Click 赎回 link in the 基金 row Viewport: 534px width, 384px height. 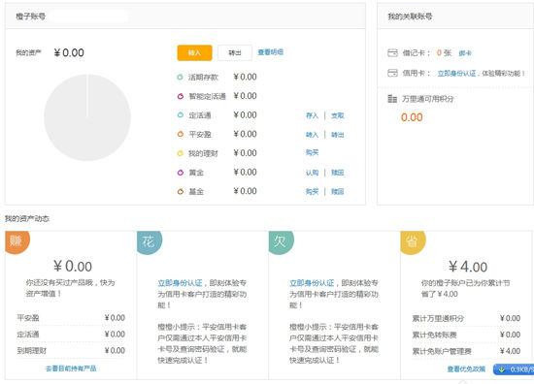pos(338,192)
